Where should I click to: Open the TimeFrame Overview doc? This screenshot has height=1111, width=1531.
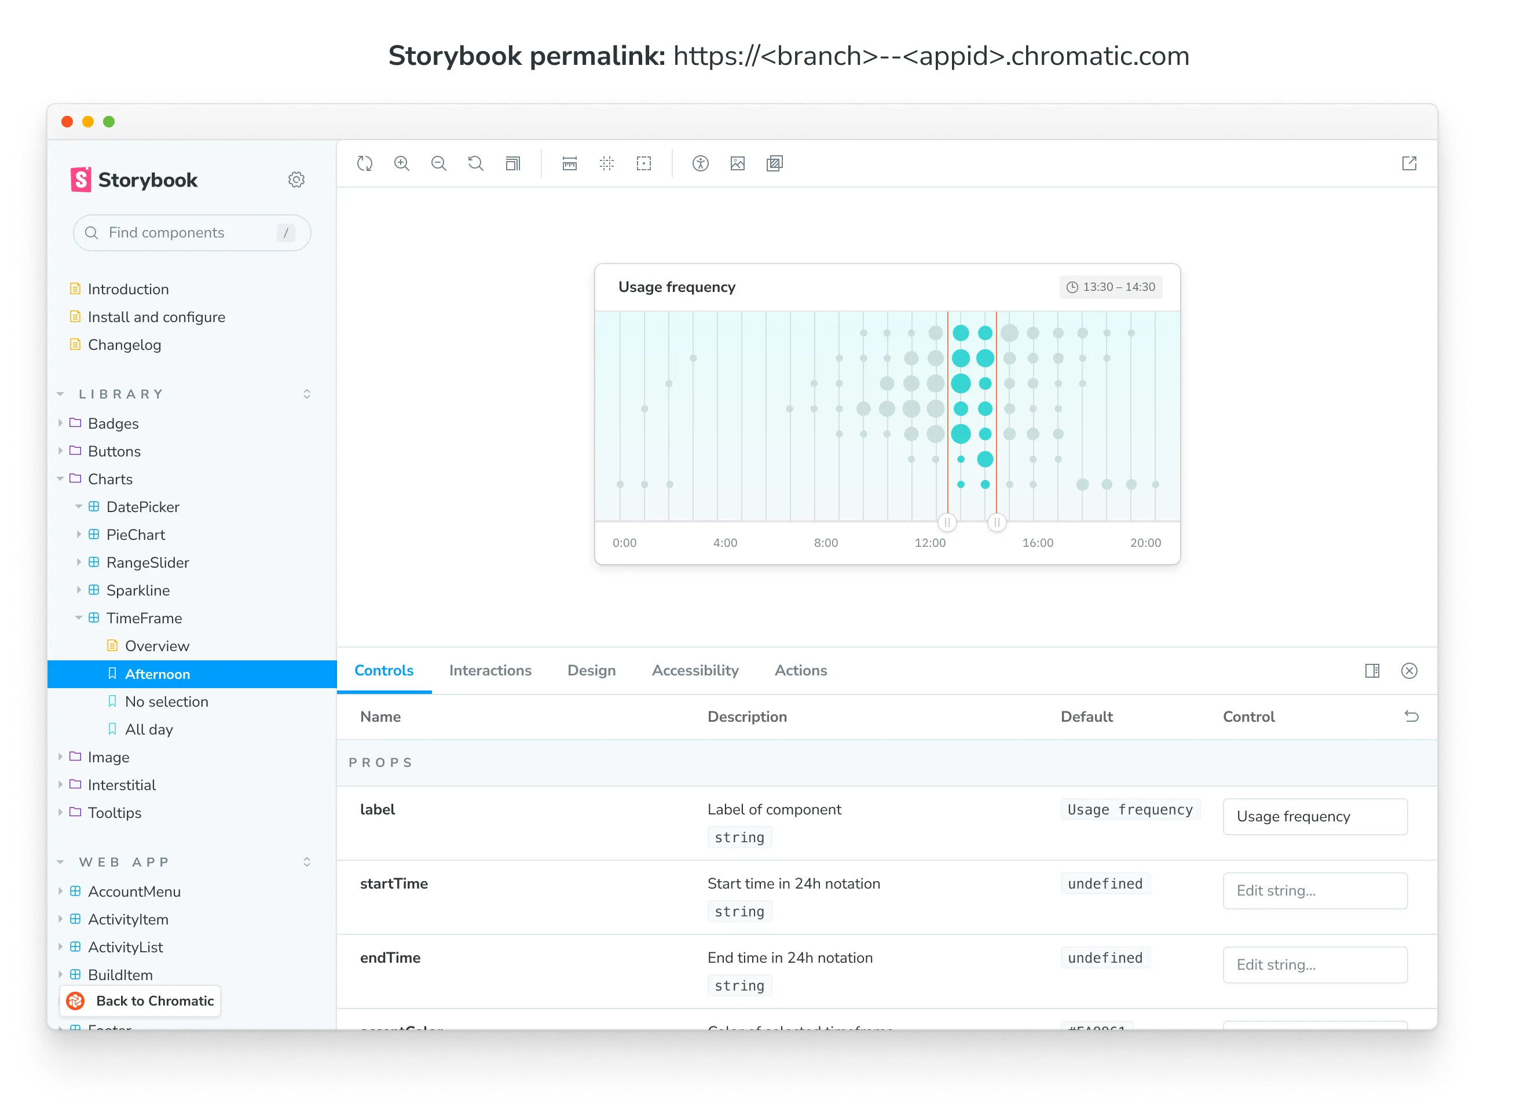click(156, 646)
